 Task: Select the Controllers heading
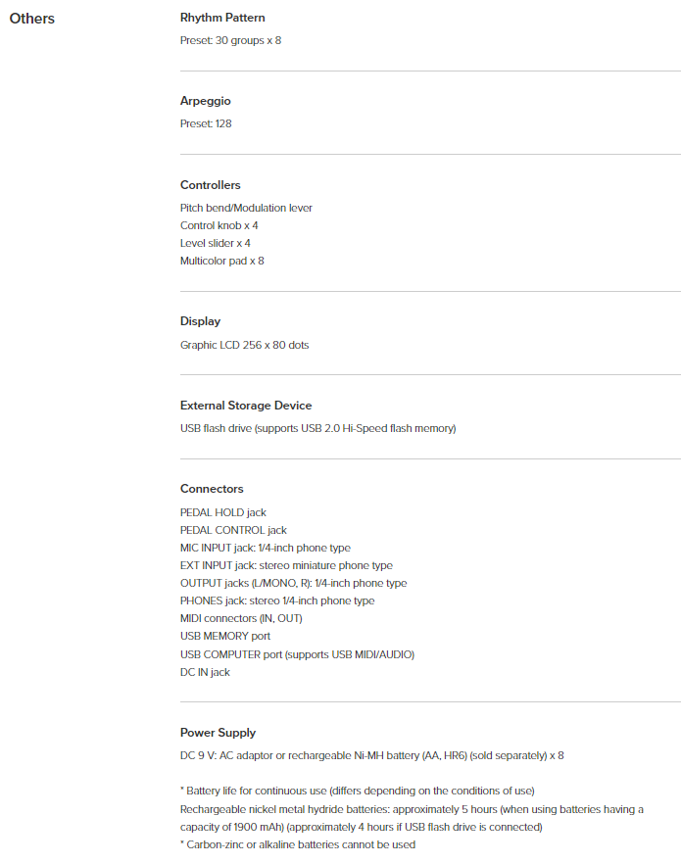(x=211, y=185)
